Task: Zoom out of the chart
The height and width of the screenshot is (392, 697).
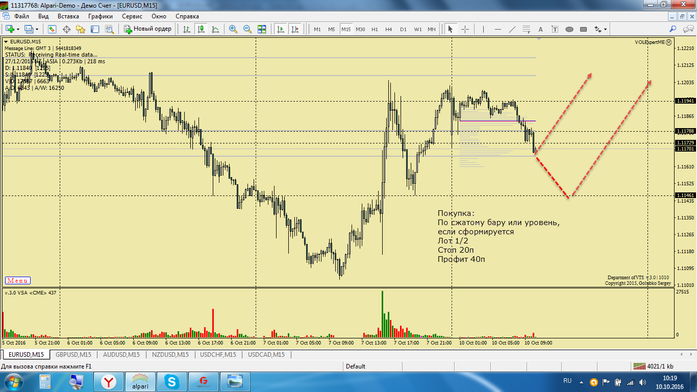Action: coord(247,29)
